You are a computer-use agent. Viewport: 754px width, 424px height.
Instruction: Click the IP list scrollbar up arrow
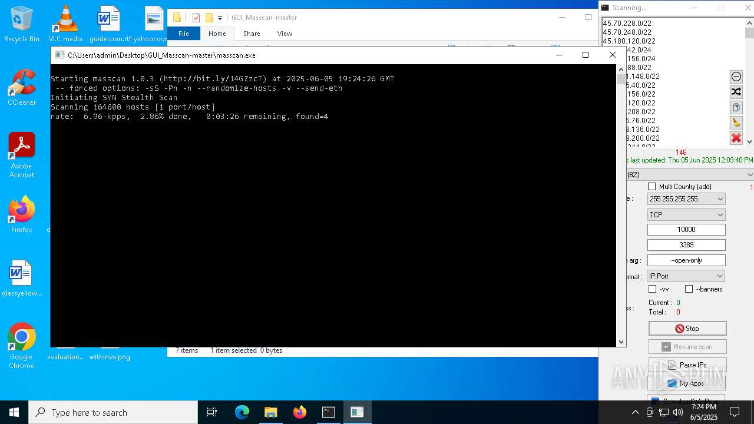tap(749, 23)
